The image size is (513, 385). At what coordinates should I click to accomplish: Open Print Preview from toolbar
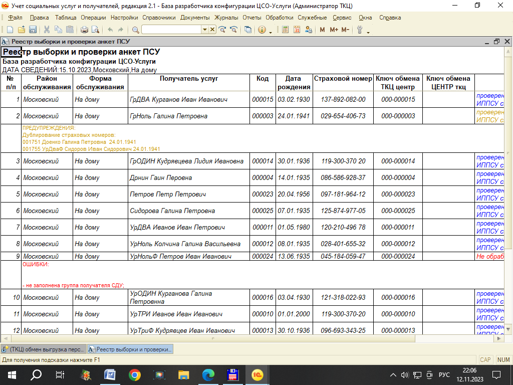click(x=95, y=30)
